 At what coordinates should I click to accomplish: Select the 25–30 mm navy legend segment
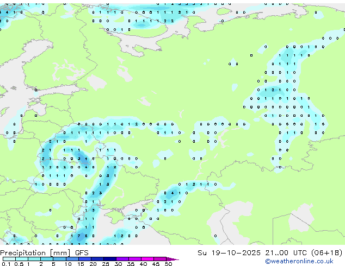coord(110,259)
